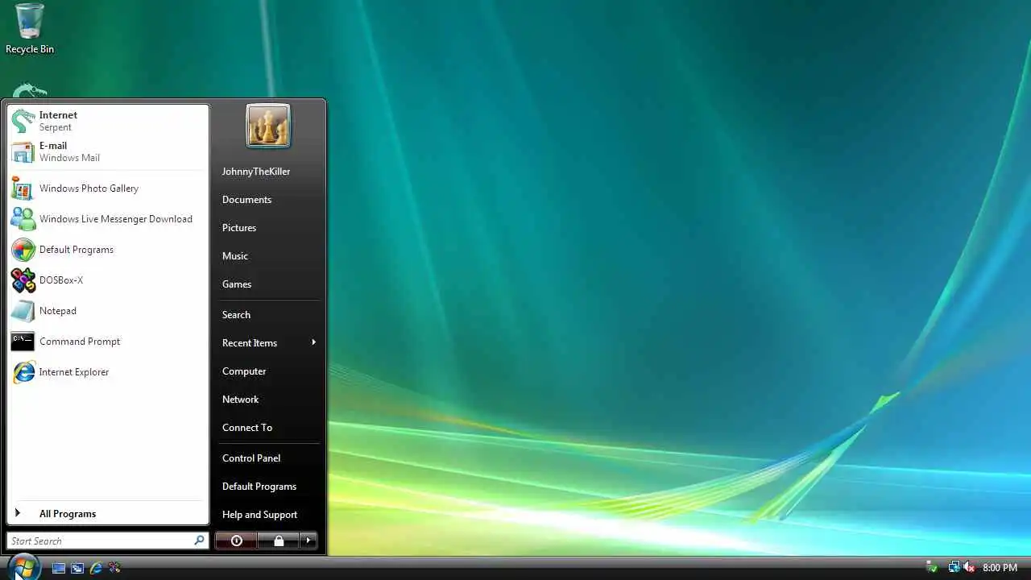Launch Internet Explorer from Quick Launch

pos(96,568)
